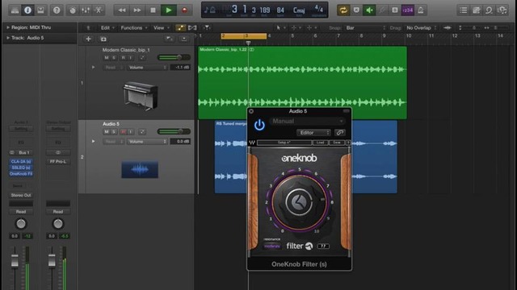Open Smart Controls knob button
Viewport: 517px width, 290px height.
(x=73, y=10)
